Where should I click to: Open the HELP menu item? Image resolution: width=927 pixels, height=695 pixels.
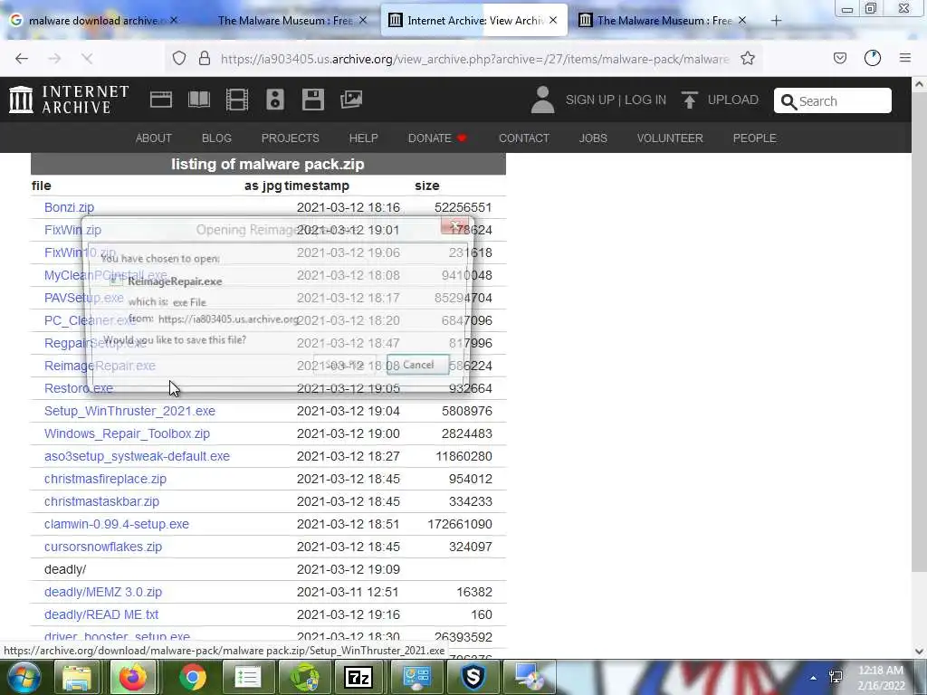364,138
